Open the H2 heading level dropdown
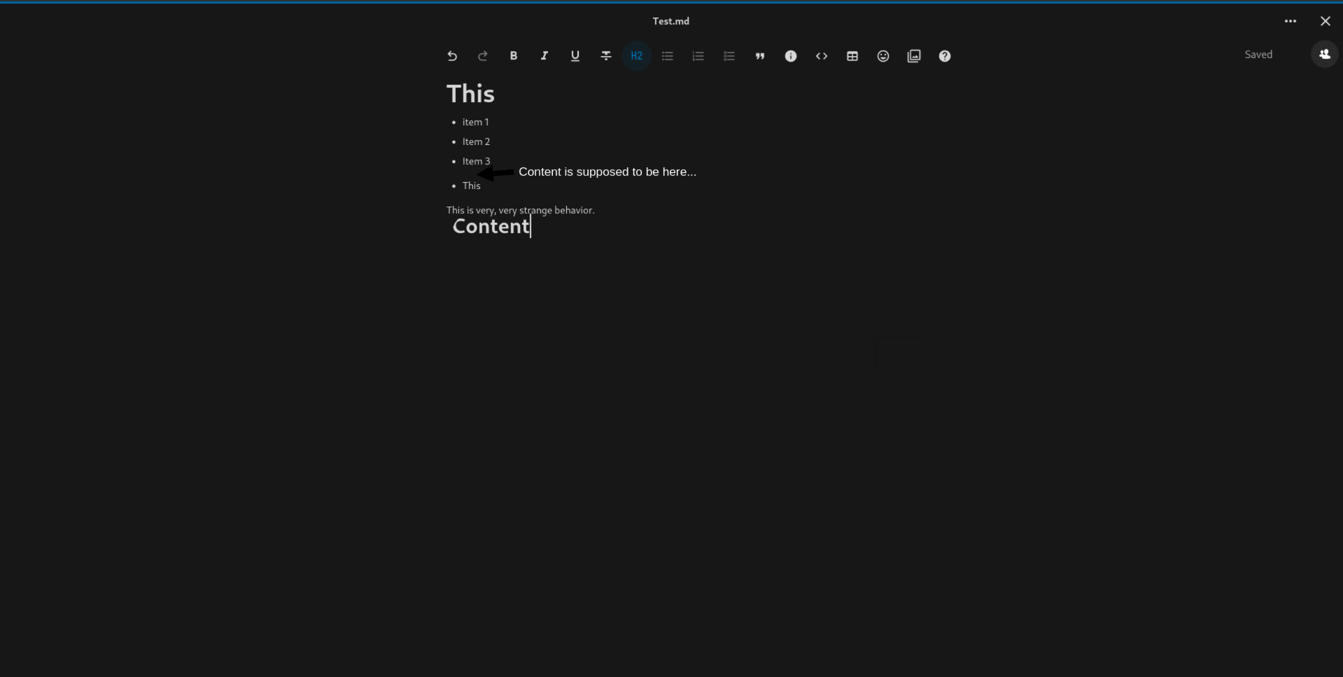 coord(637,56)
